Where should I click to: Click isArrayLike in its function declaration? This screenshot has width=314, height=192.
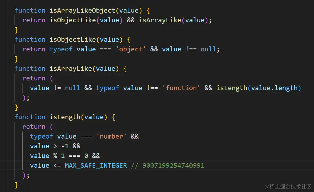tap(71, 69)
